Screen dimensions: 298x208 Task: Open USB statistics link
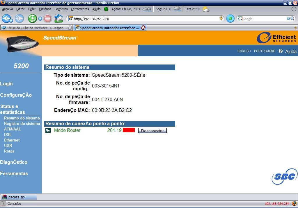click(x=8, y=146)
